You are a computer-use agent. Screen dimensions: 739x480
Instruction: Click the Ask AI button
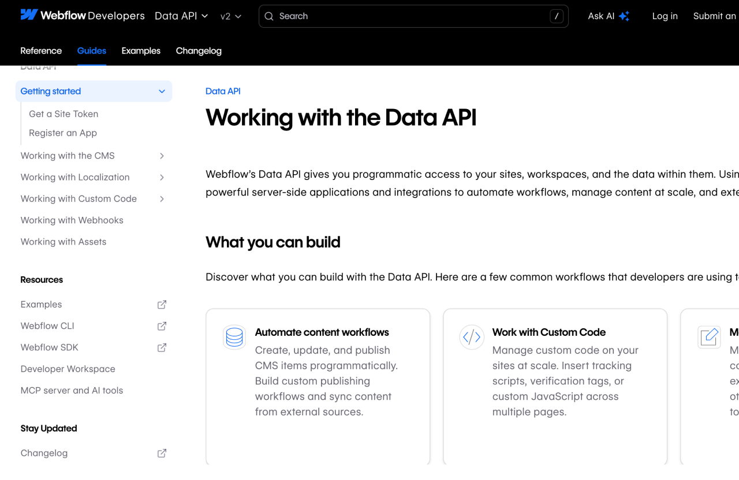point(609,16)
